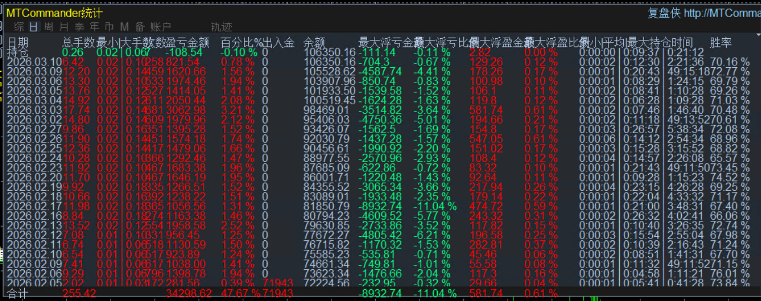Click the 余额 column header

point(314,42)
